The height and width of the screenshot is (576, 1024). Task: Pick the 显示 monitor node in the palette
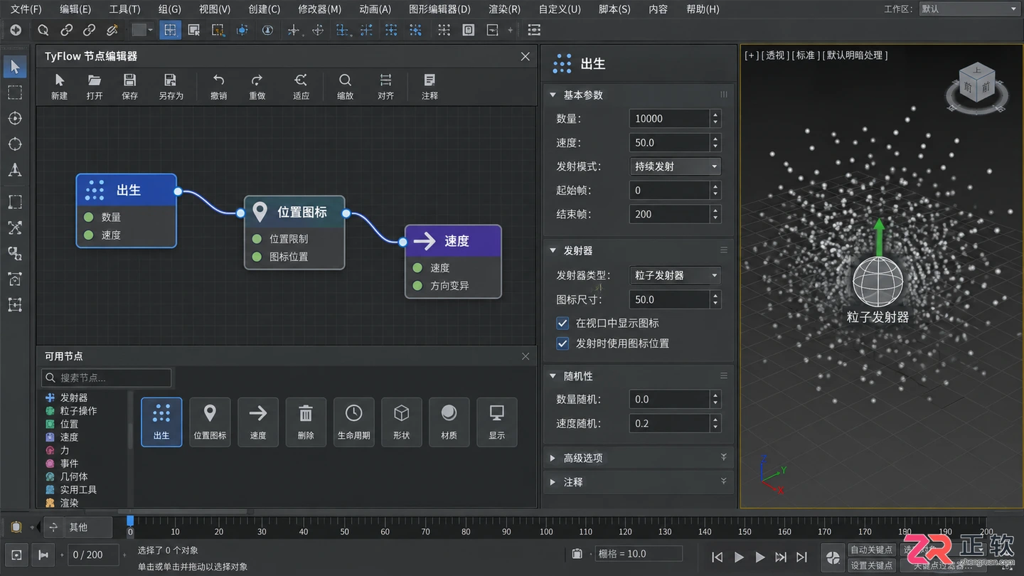(x=497, y=422)
